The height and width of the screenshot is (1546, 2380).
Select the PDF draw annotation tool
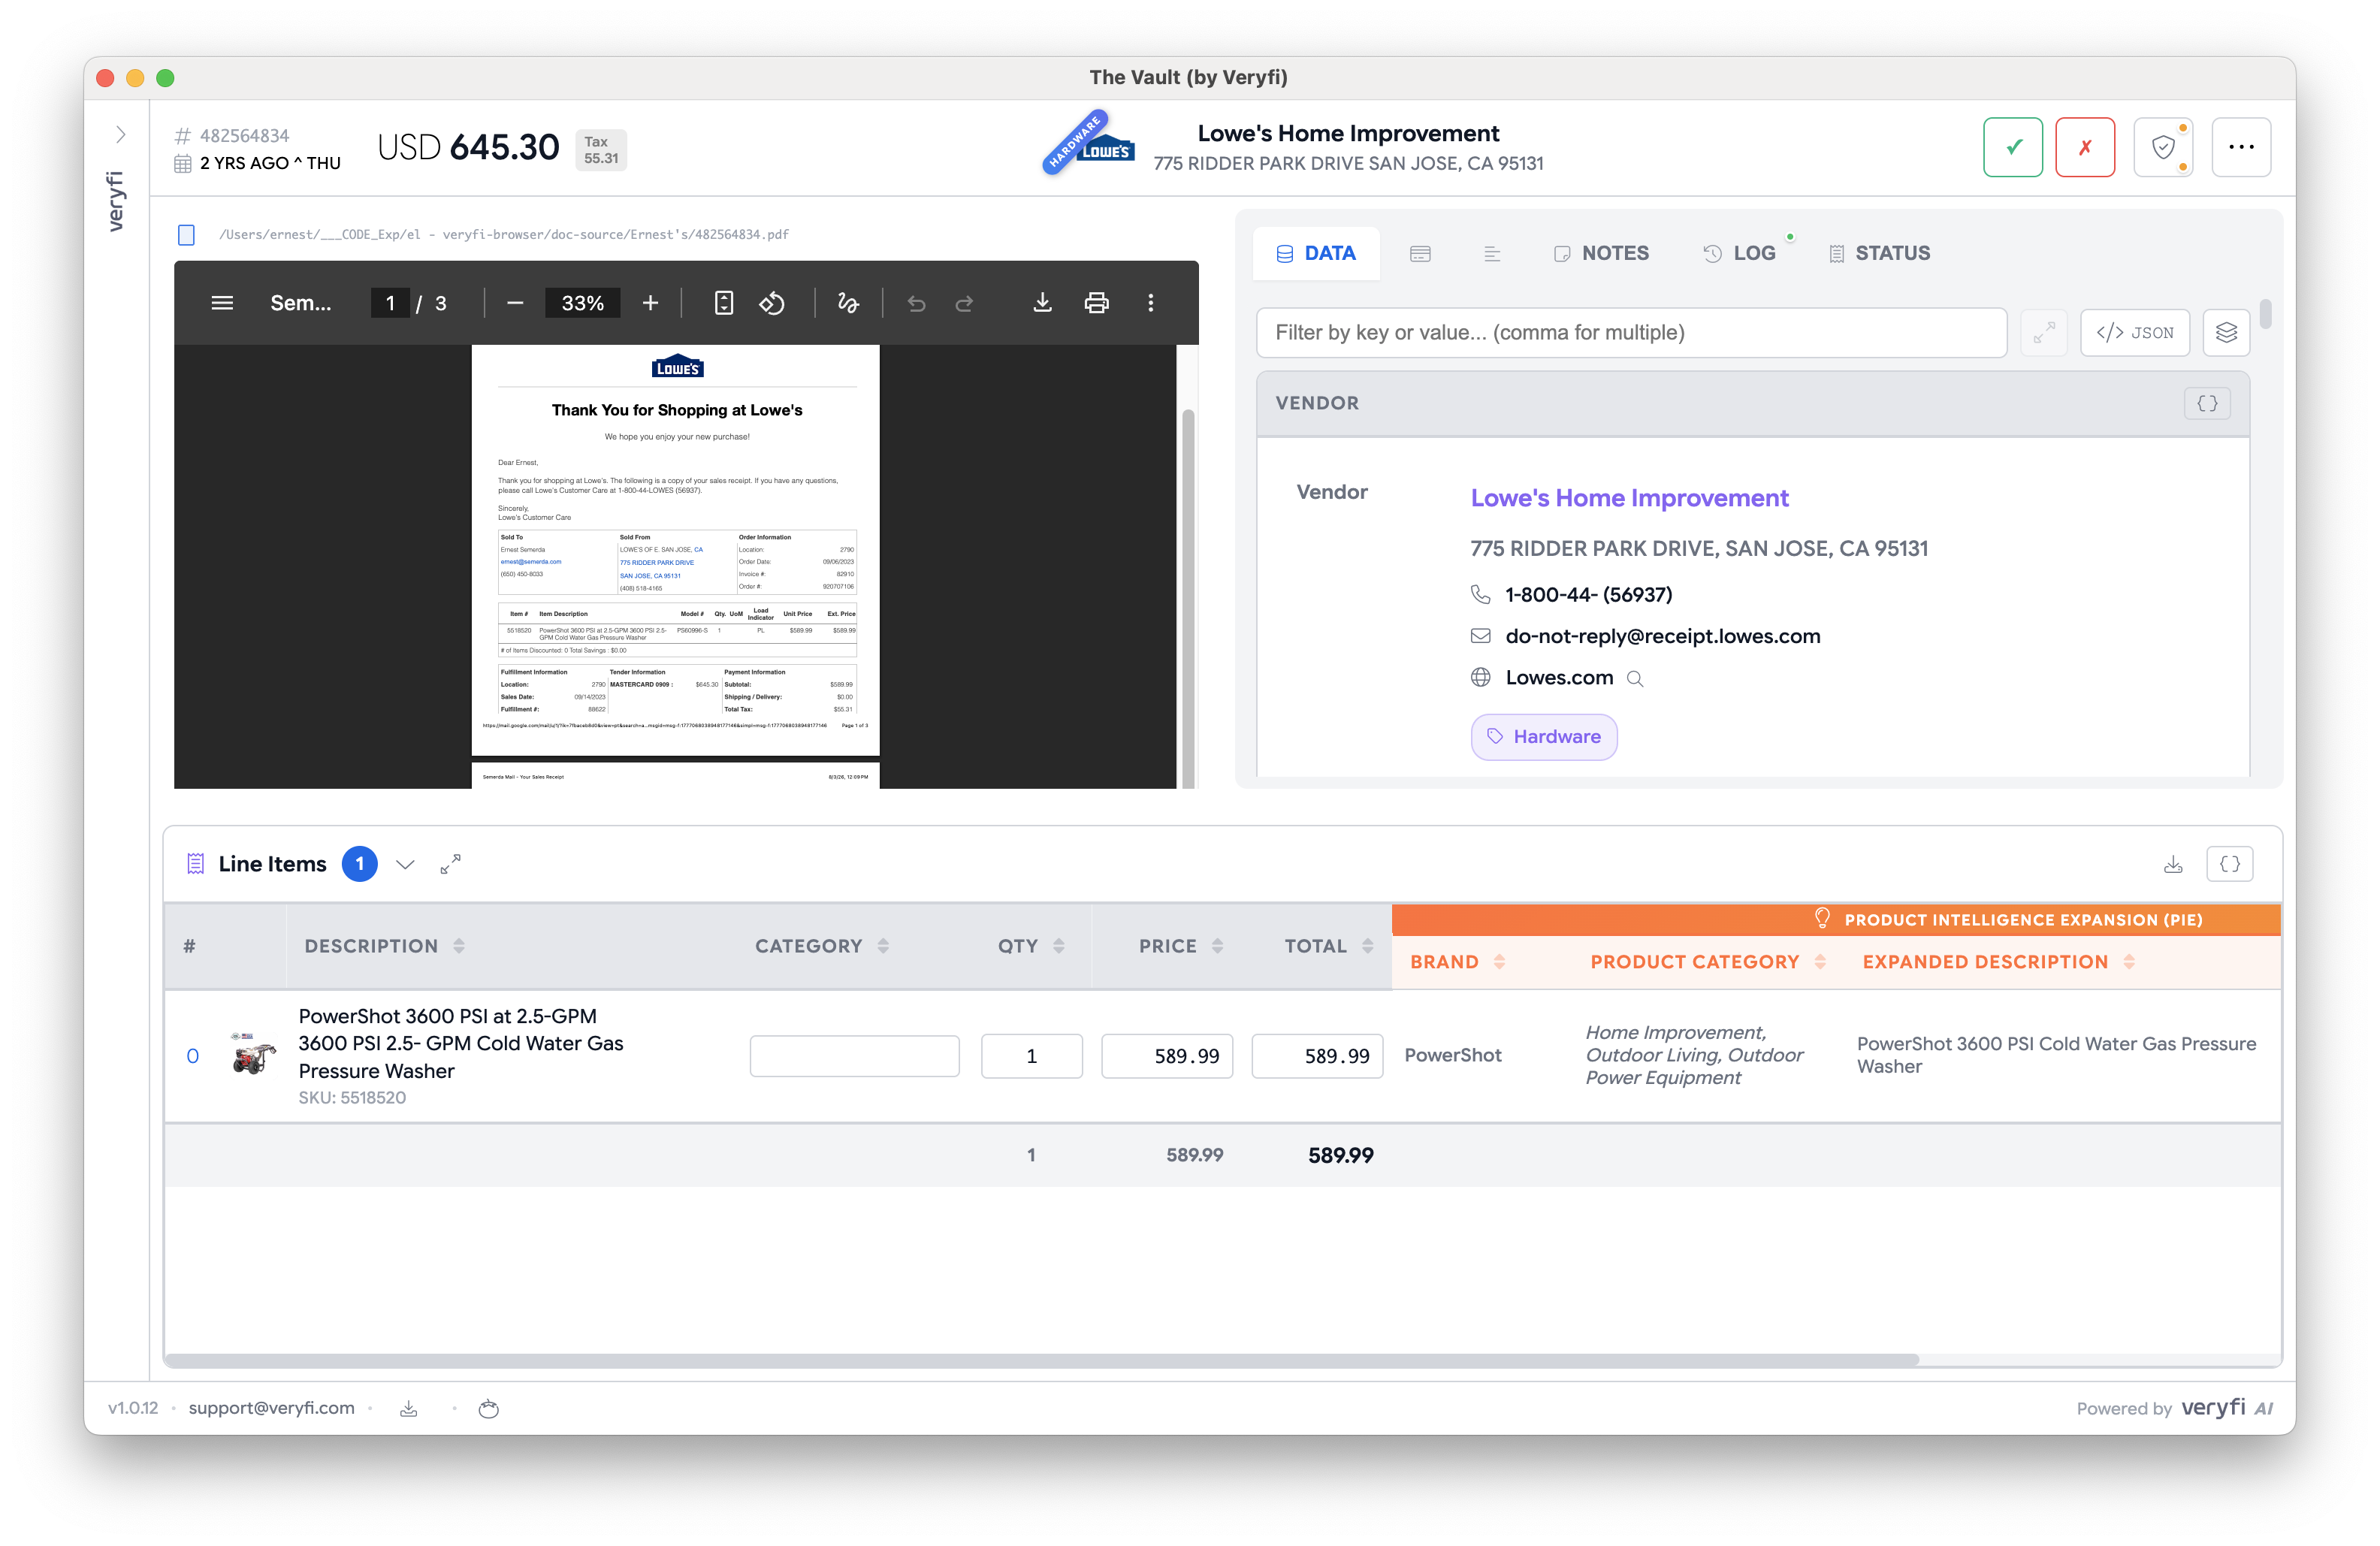click(848, 303)
